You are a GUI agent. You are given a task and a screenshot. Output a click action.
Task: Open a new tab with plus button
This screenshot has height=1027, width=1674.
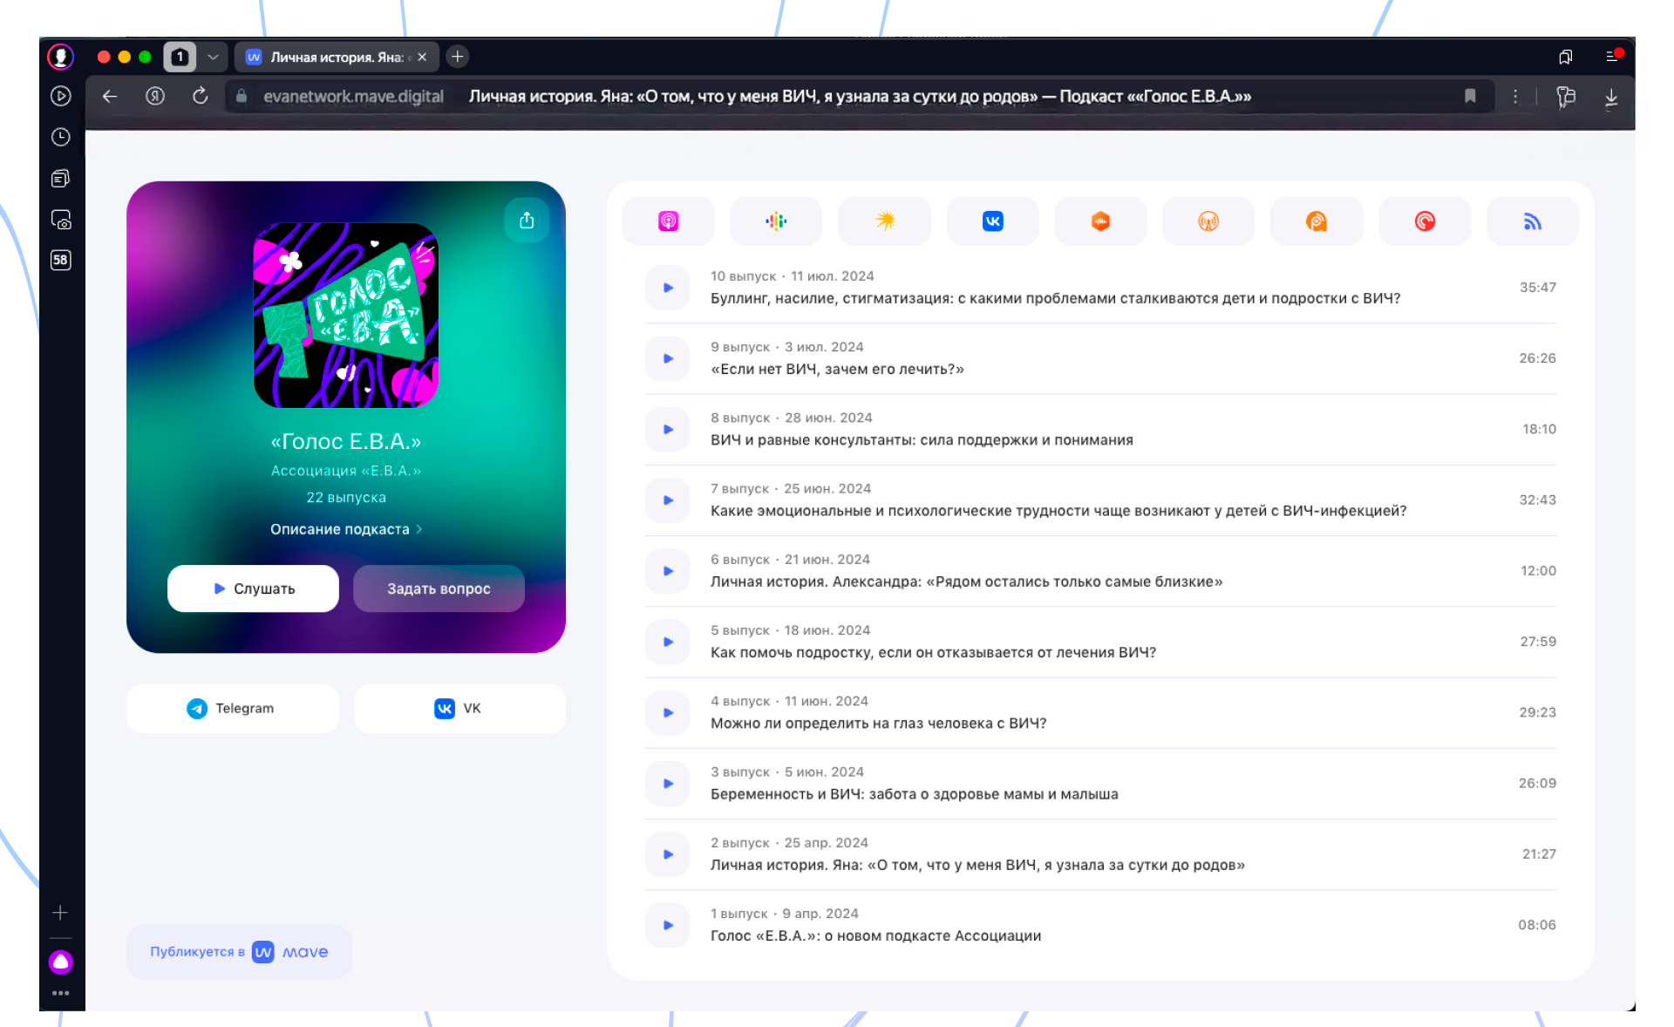tap(458, 57)
